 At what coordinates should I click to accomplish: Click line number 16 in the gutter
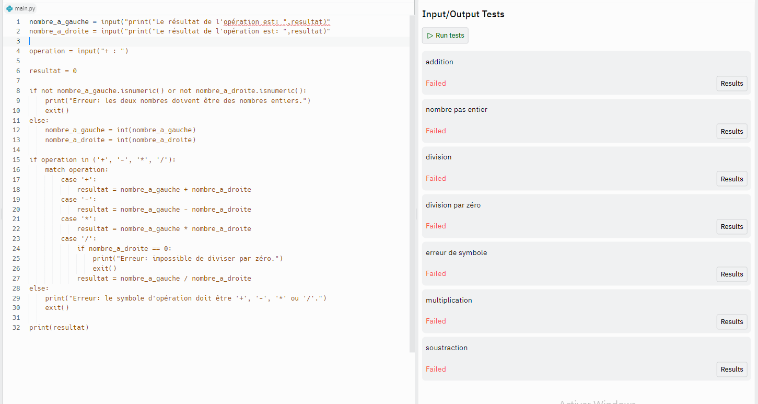16,170
